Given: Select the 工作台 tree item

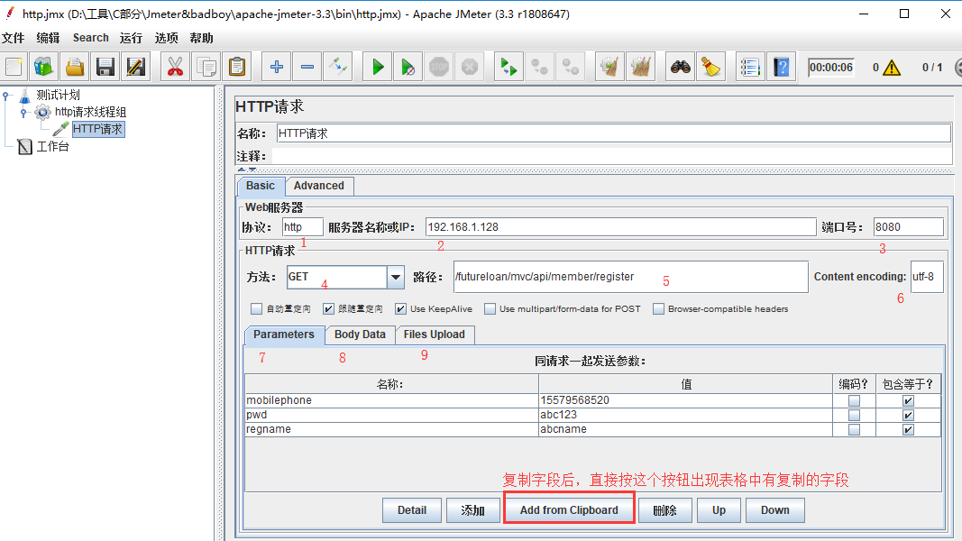Looking at the screenshot, I should pyautogui.click(x=52, y=147).
